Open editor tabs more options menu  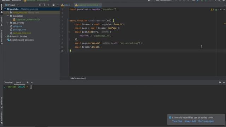tap(224, 5)
